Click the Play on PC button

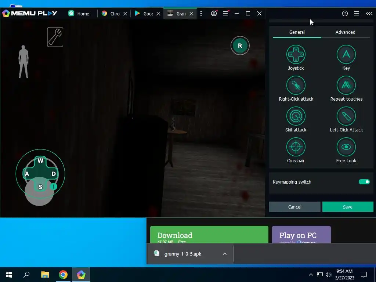click(301, 235)
